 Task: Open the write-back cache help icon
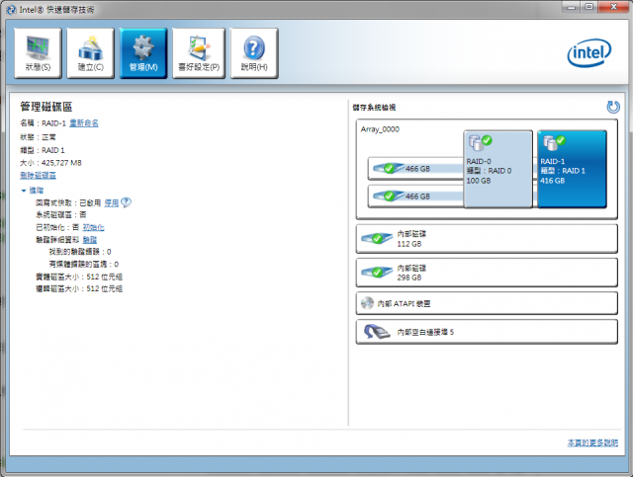coord(126,202)
